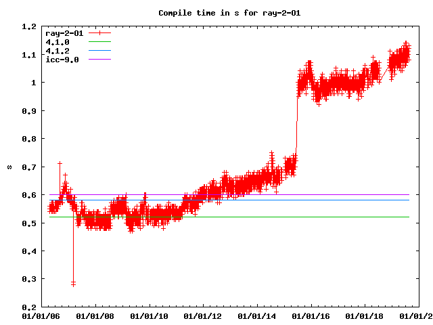Viewport: 433px width, 325px height.
Task: Select the 01/01/18 x-axis date label
Action: tap(365, 316)
